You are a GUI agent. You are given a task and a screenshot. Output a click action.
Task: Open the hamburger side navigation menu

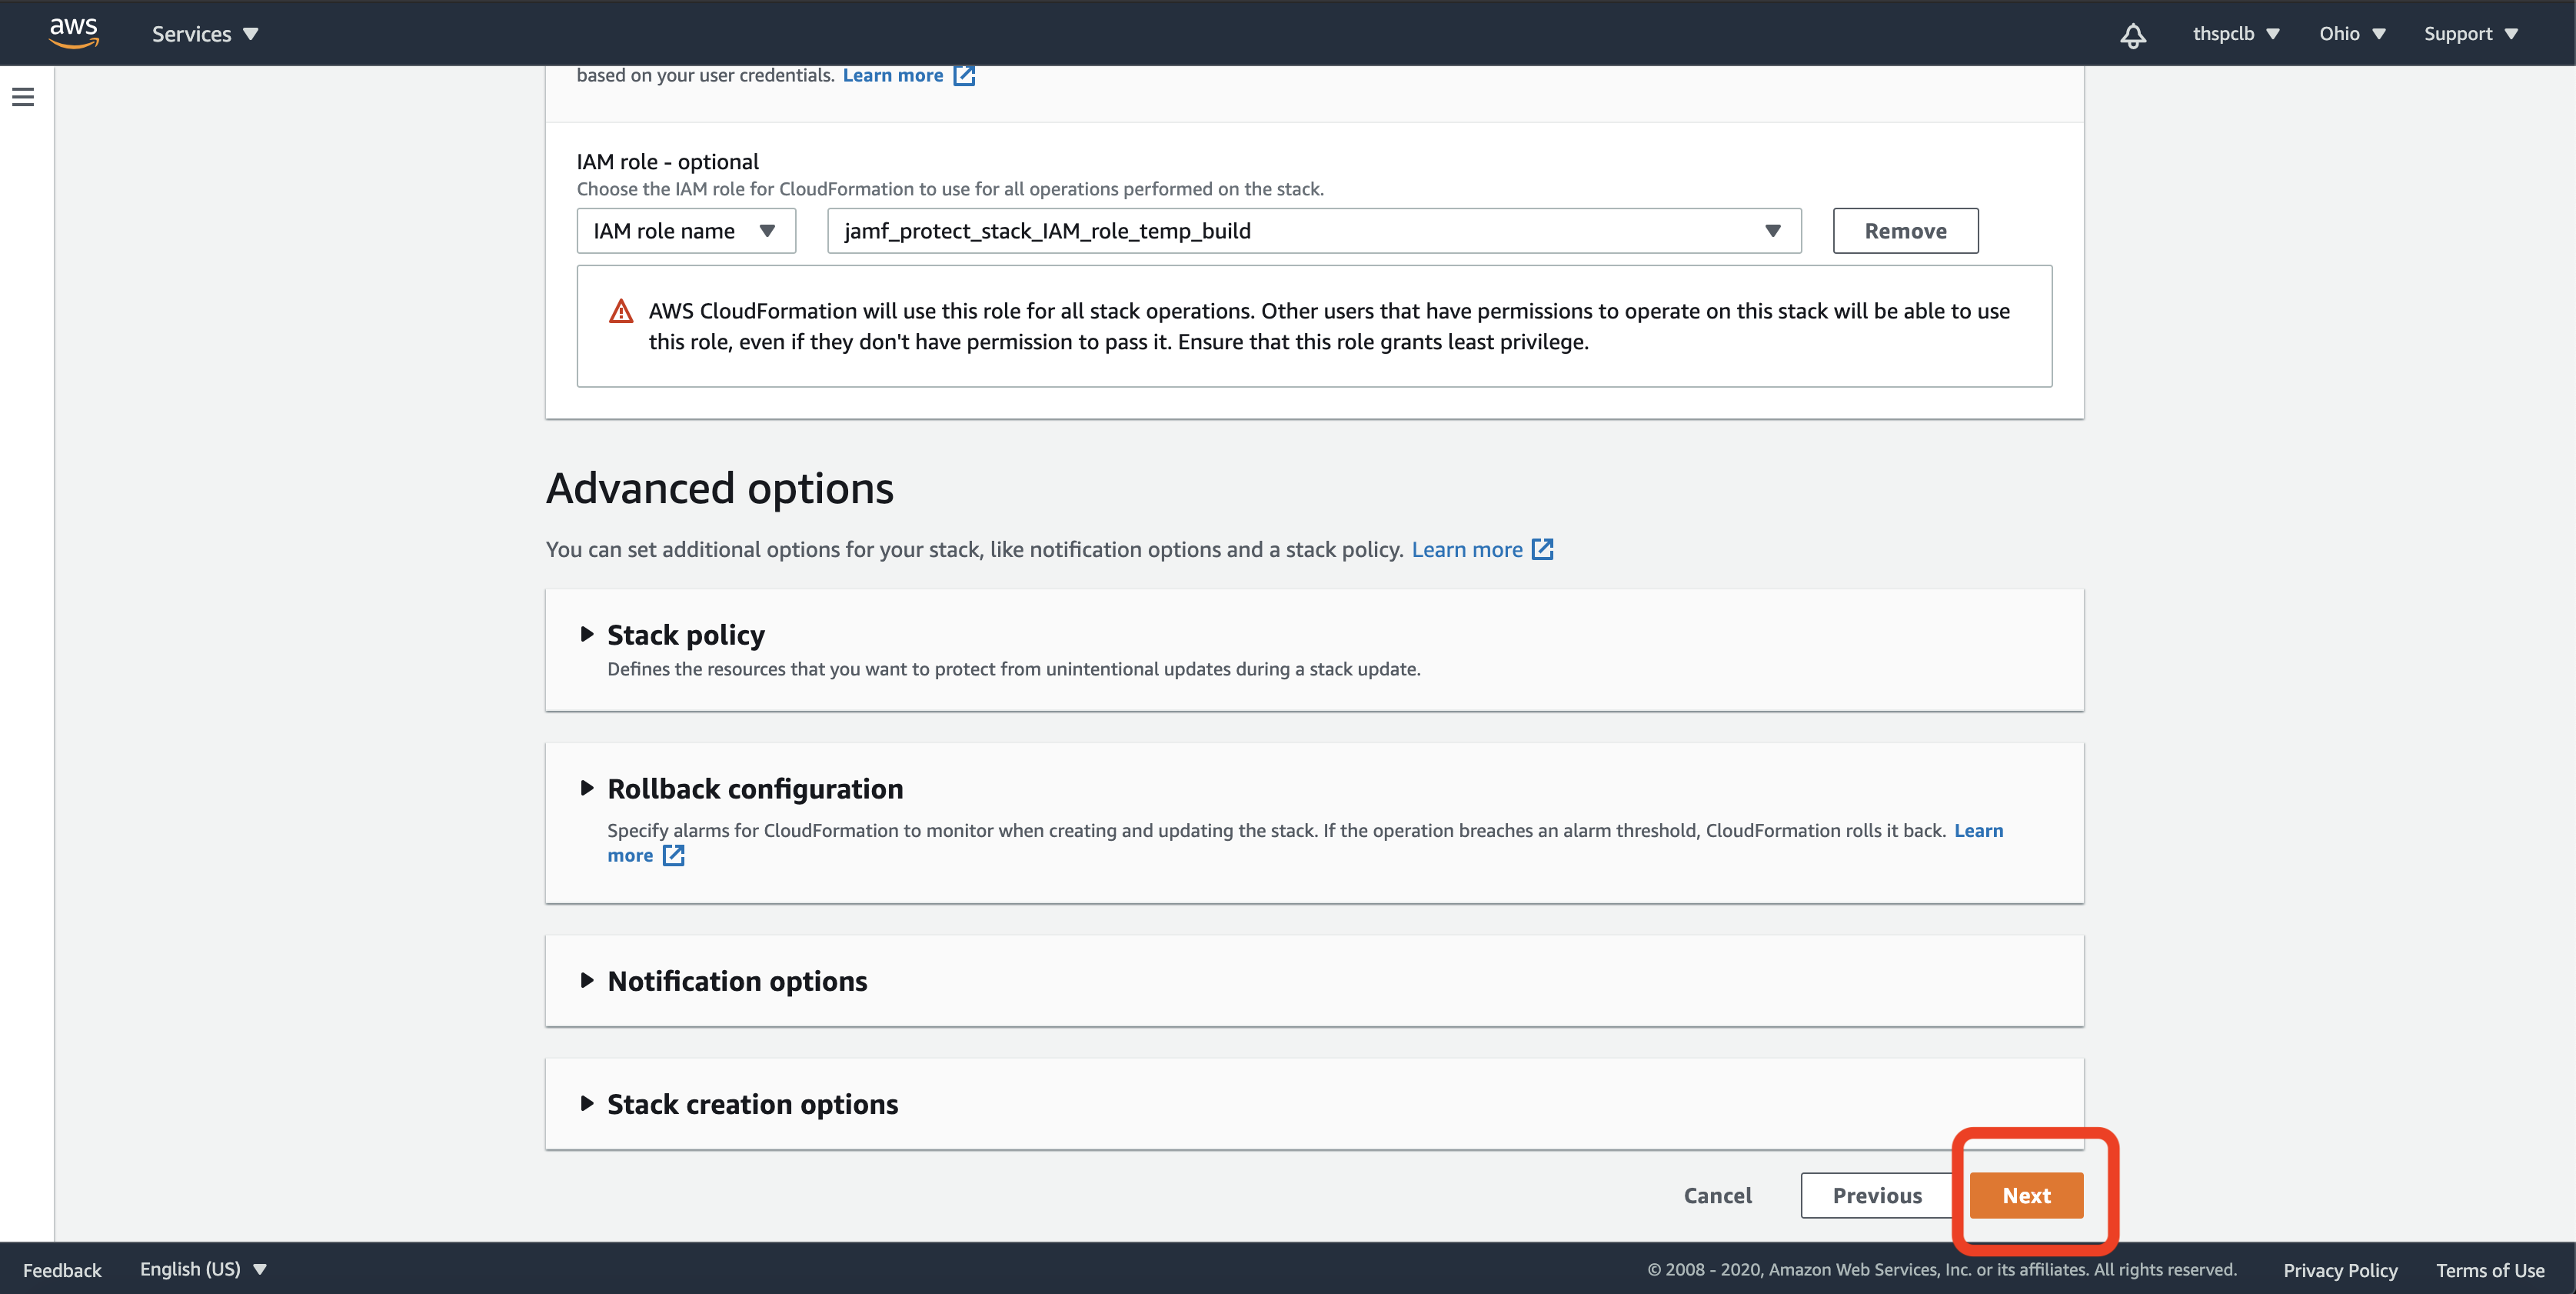click(x=23, y=97)
